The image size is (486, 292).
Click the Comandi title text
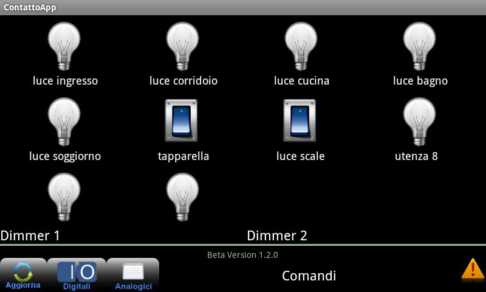click(x=309, y=276)
